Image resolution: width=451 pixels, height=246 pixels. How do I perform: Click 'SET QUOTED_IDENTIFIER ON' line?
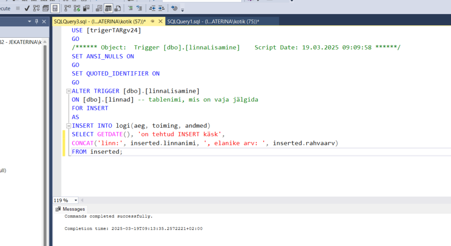pyautogui.click(x=116, y=74)
